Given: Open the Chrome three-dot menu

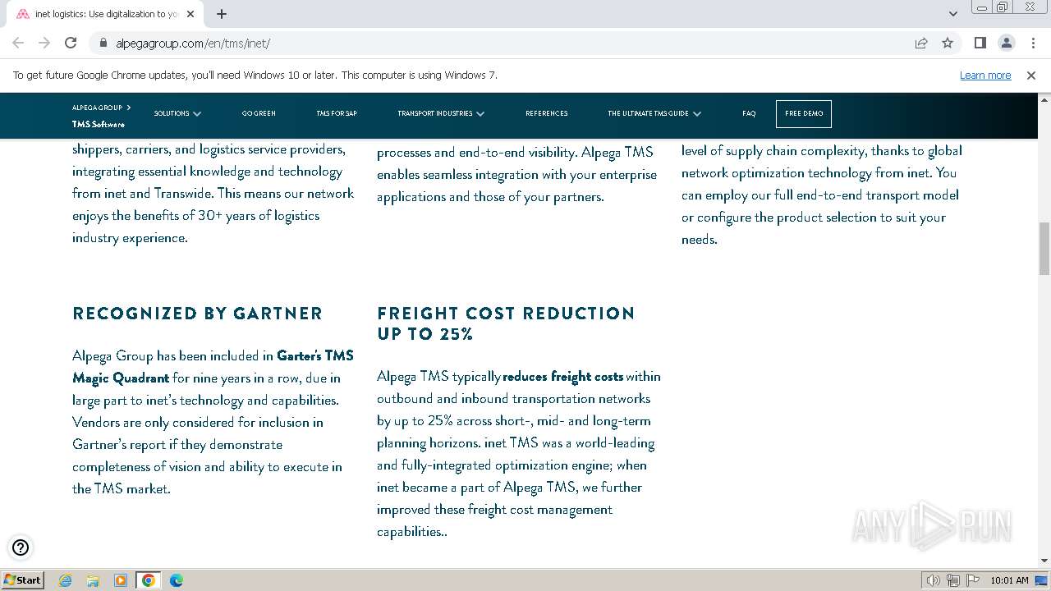Looking at the screenshot, I should click(x=1032, y=43).
